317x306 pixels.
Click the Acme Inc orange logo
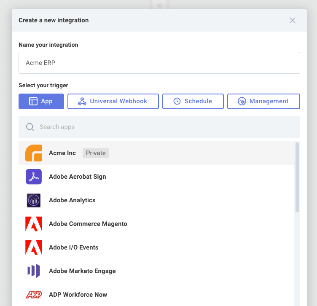(x=34, y=153)
